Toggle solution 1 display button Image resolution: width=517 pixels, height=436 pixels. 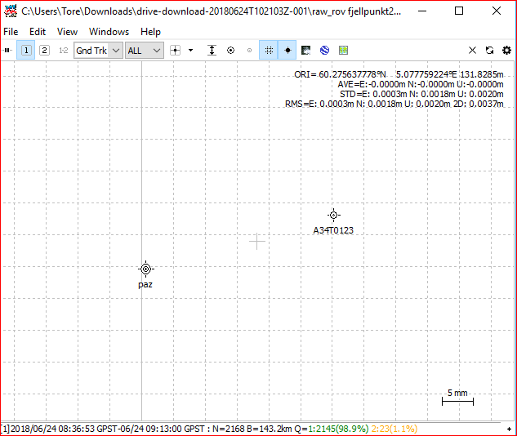click(x=26, y=51)
